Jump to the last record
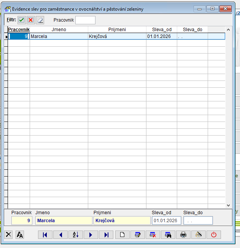The width and height of the screenshot is (240, 248). pos(106,235)
